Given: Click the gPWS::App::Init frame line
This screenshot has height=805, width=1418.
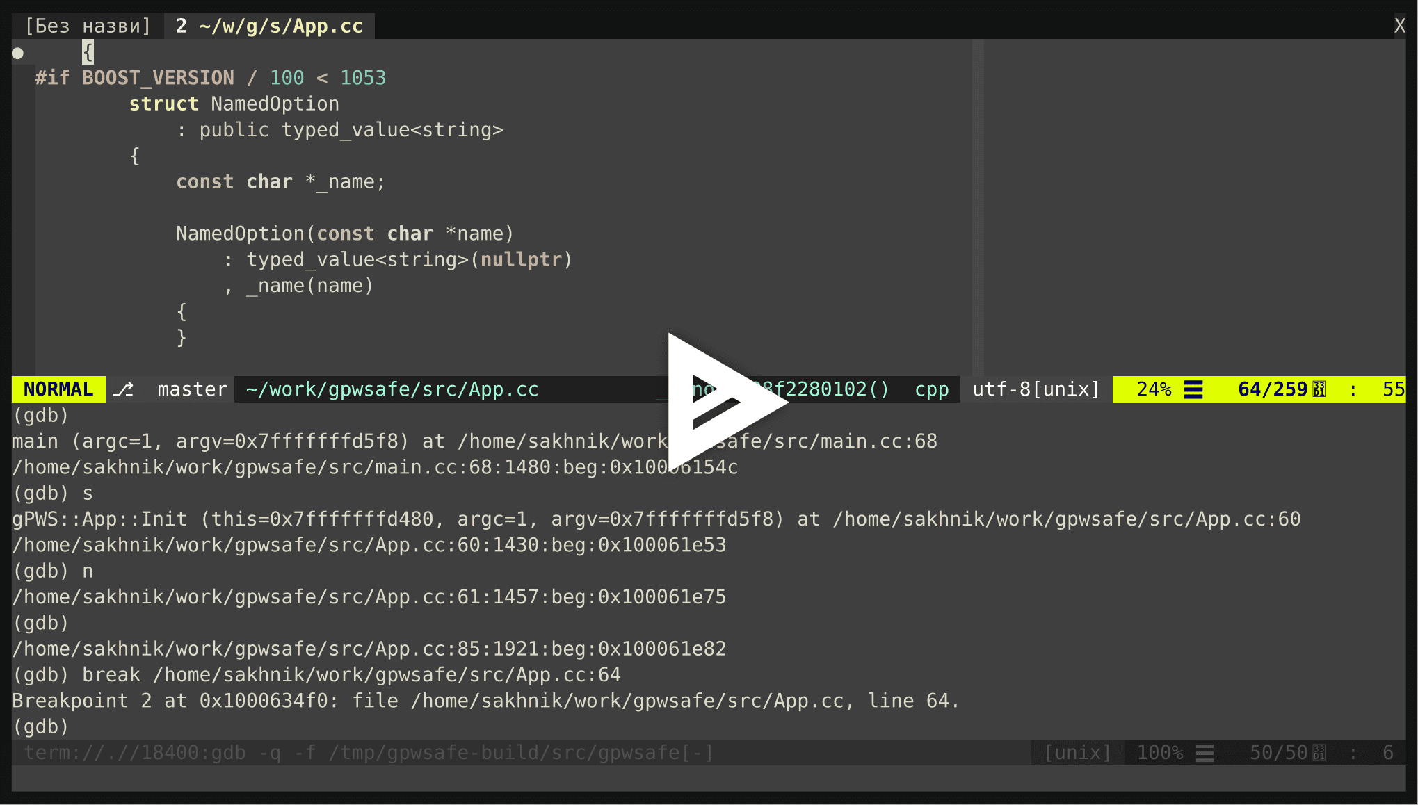Looking at the screenshot, I should tap(656, 519).
